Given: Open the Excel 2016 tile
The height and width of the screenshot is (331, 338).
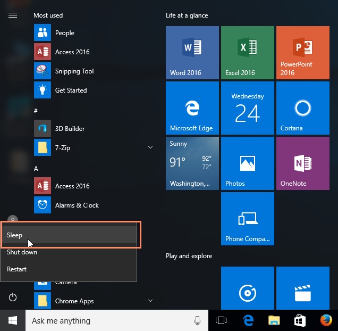Looking at the screenshot, I should [x=248, y=53].
